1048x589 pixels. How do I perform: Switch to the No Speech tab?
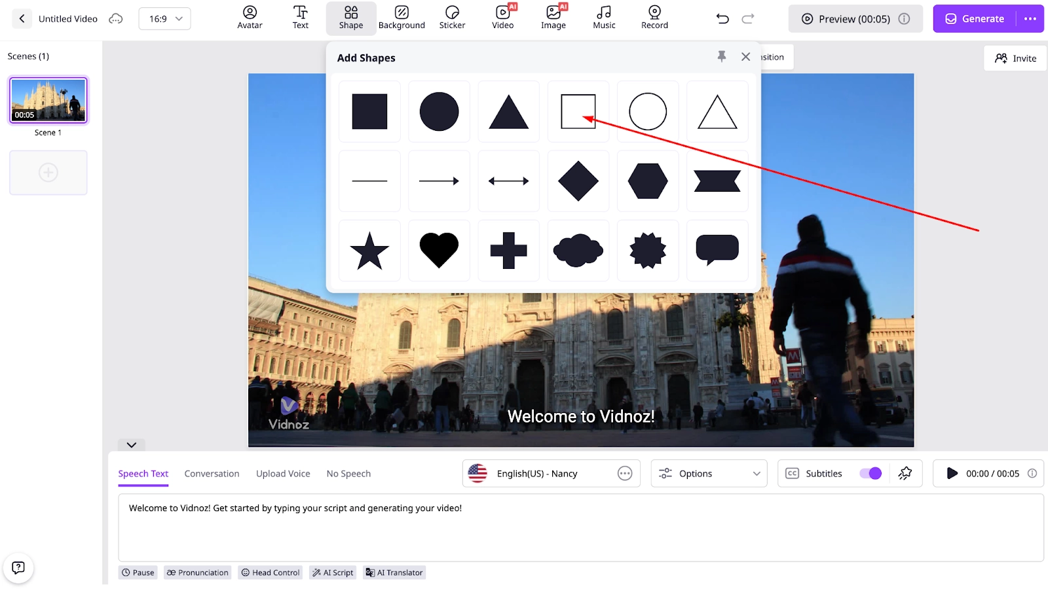(348, 473)
